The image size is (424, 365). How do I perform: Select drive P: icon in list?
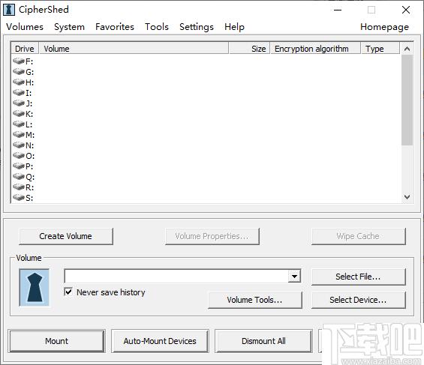[19, 166]
